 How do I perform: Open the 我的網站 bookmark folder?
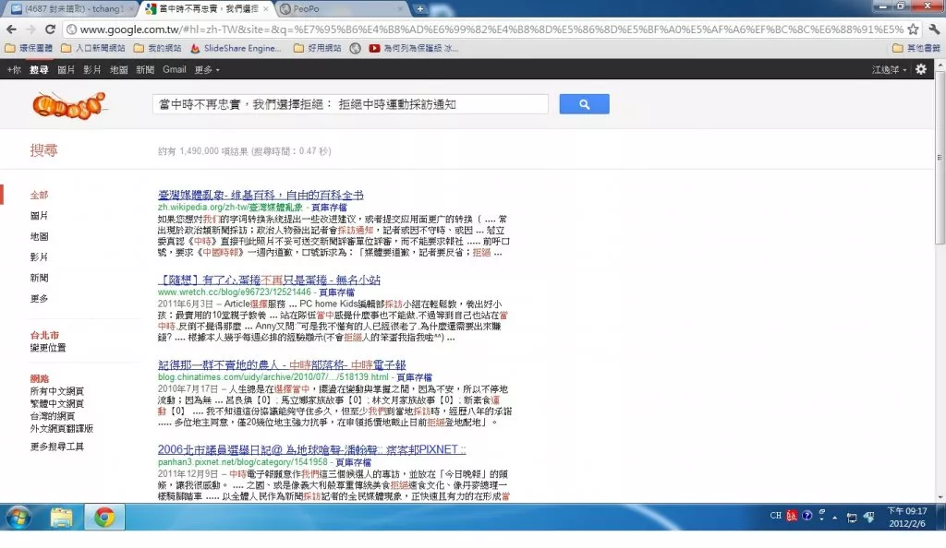(157, 48)
